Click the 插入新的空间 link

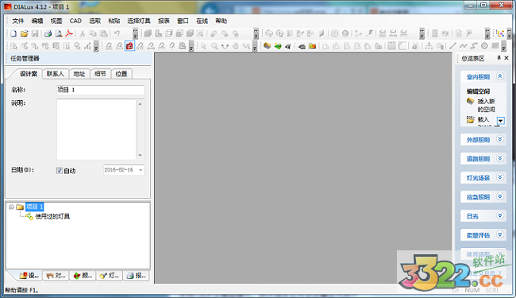click(x=486, y=105)
